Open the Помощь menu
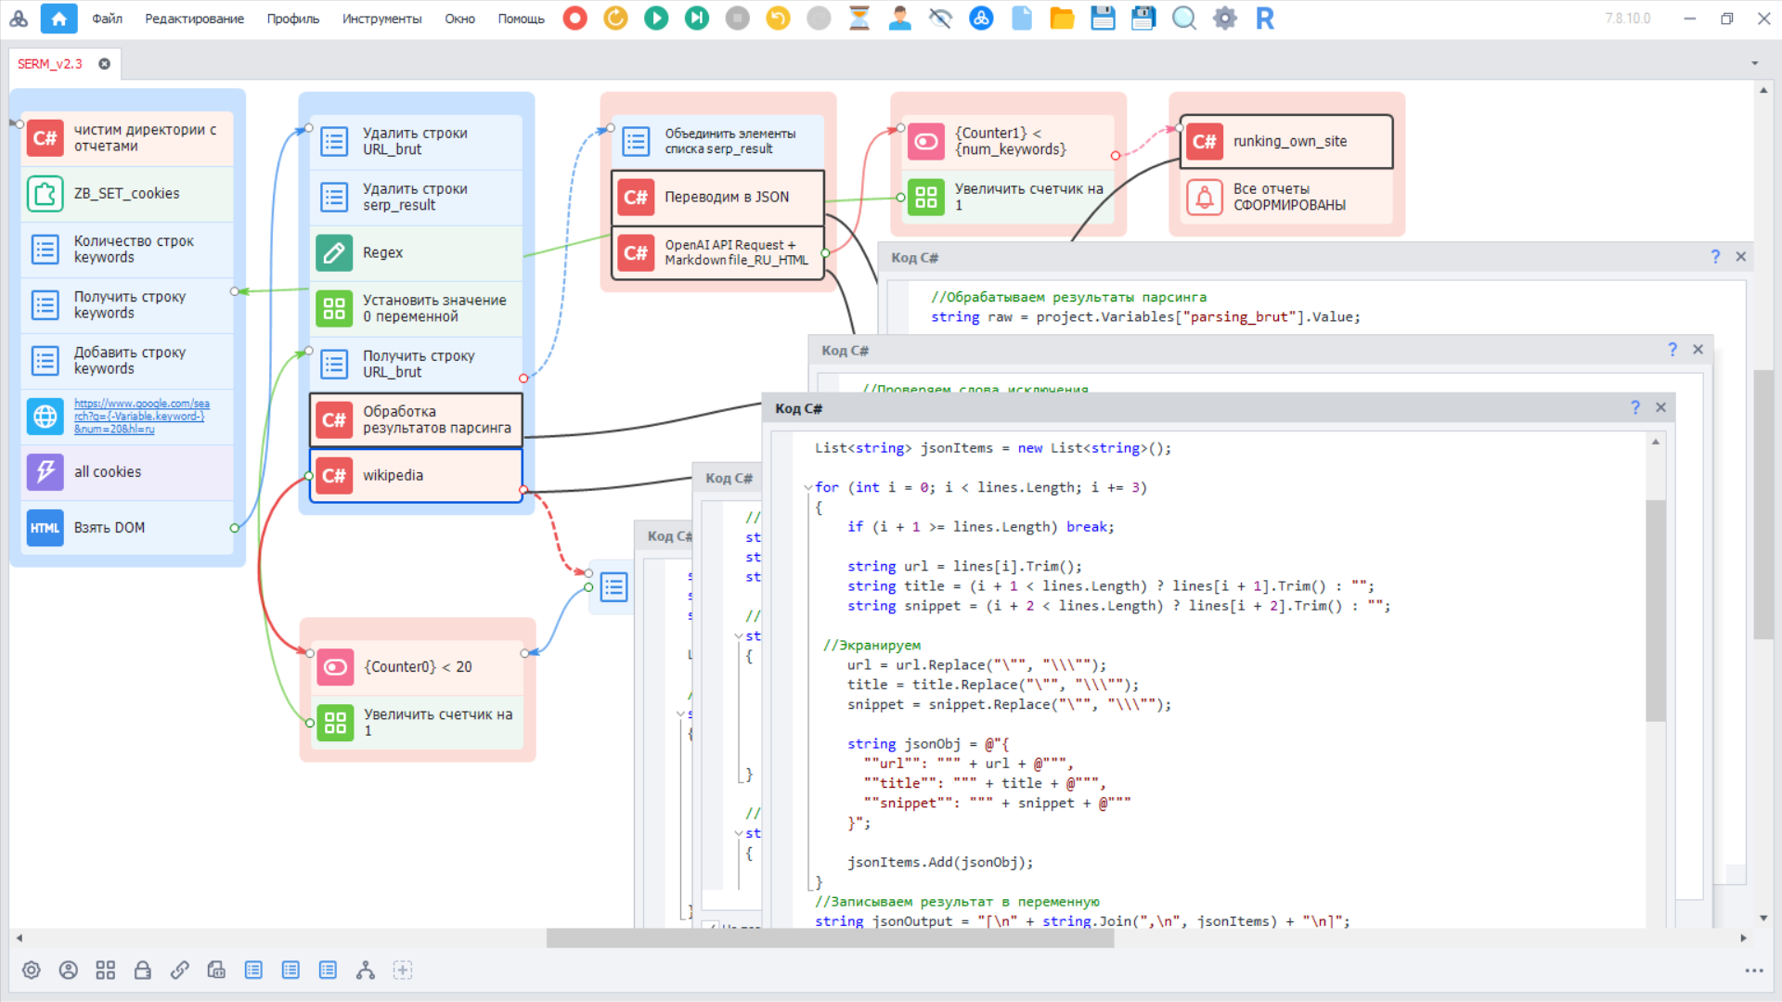1782x1002 pixels. tap(522, 19)
